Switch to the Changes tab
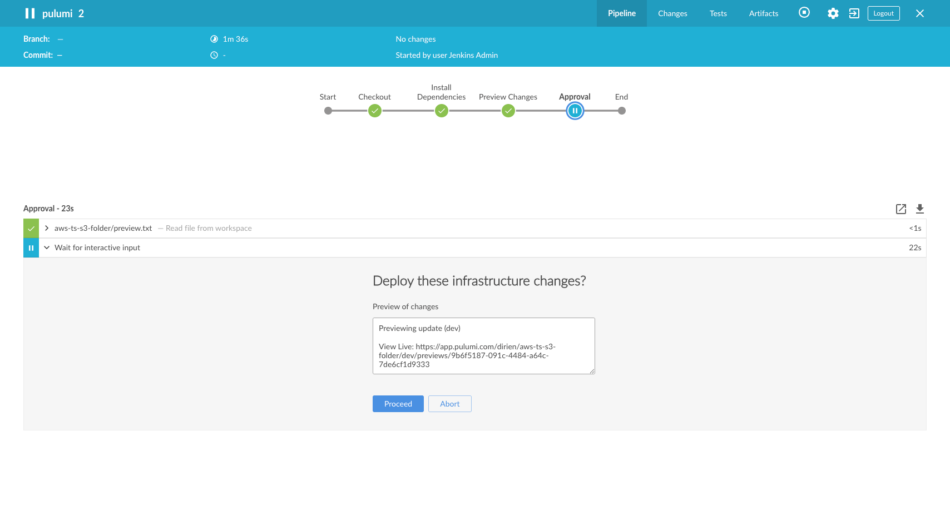Viewport: 950px width, 510px height. [672, 13]
